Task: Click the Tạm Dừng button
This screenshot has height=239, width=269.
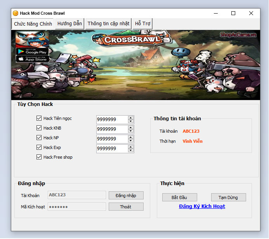Action: click(228, 197)
